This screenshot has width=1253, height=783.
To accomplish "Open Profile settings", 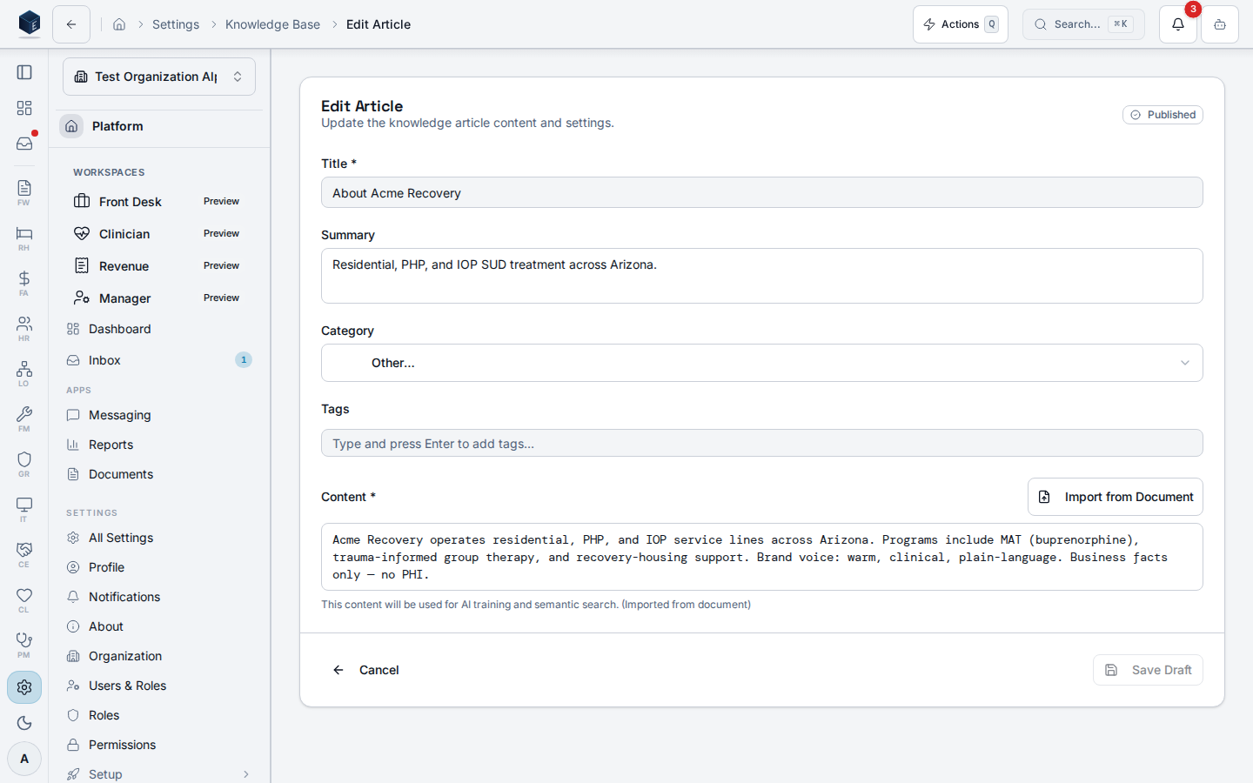I will [159, 567].
